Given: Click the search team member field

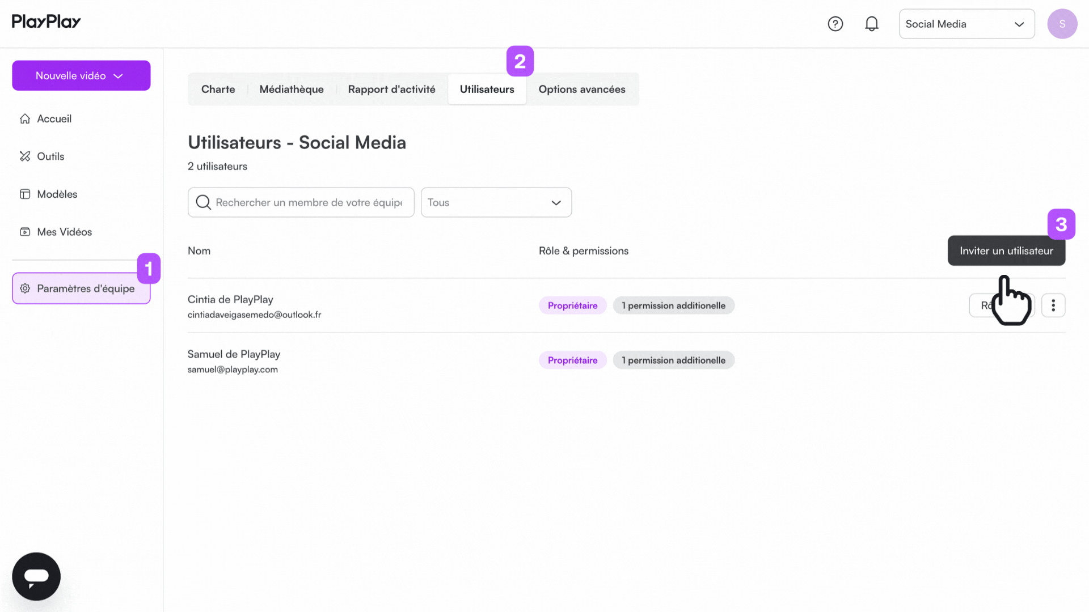Looking at the screenshot, I should tap(301, 202).
